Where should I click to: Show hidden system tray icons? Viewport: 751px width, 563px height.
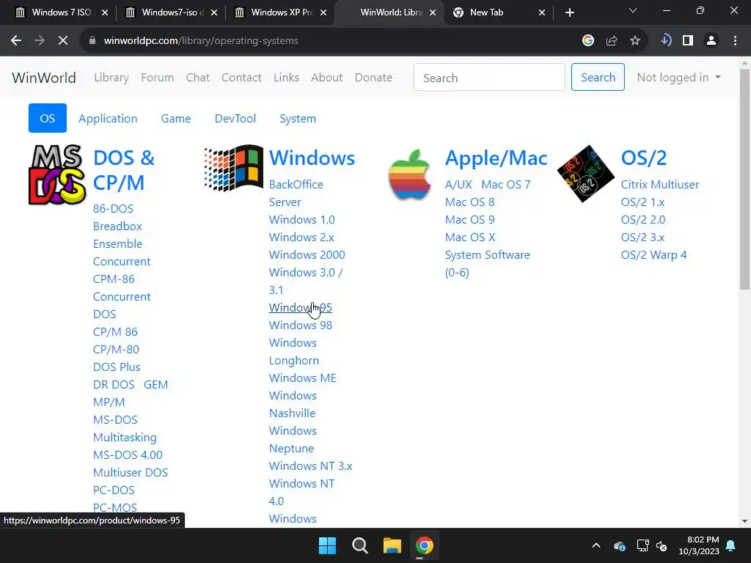click(x=596, y=545)
